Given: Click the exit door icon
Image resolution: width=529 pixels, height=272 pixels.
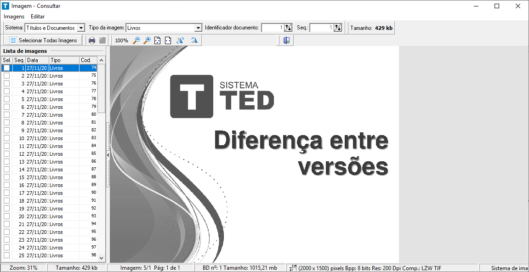Looking at the screenshot, I should pyautogui.click(x=286, y=40).
